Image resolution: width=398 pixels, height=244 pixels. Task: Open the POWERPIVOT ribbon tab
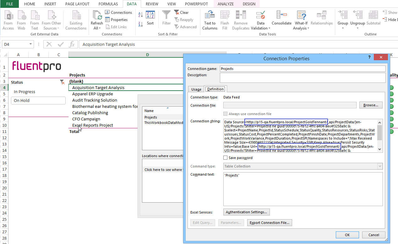[x=196, y=4]
